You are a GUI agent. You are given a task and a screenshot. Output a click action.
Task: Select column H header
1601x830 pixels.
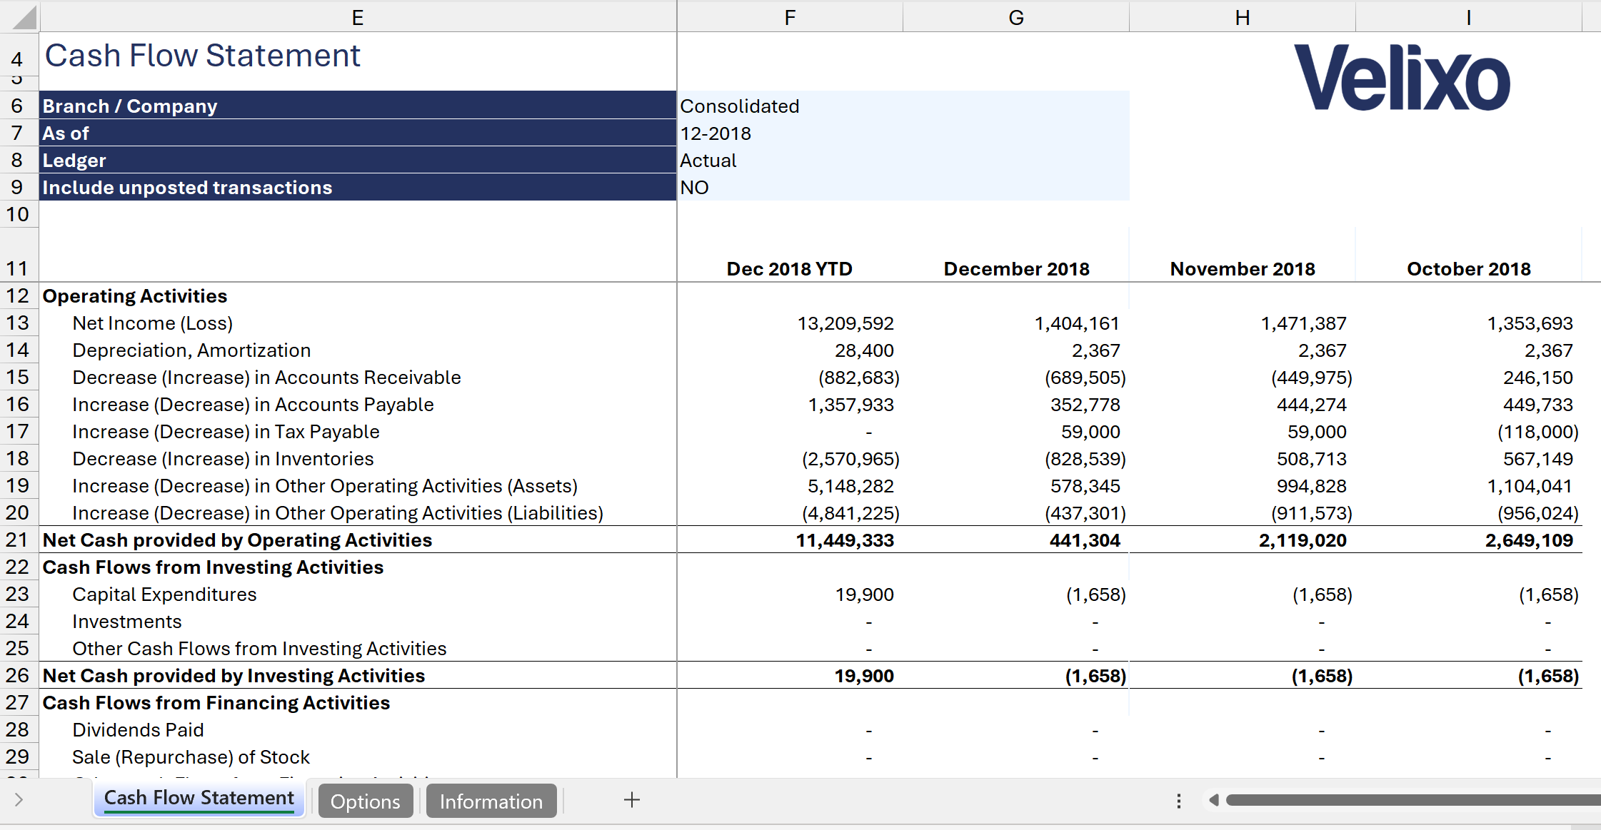click(1243, 17)
